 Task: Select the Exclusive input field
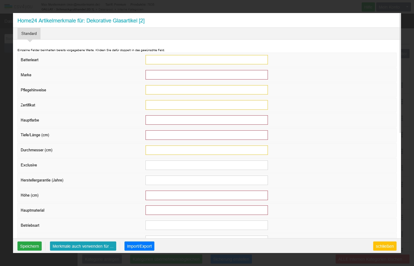click(206, 165)
